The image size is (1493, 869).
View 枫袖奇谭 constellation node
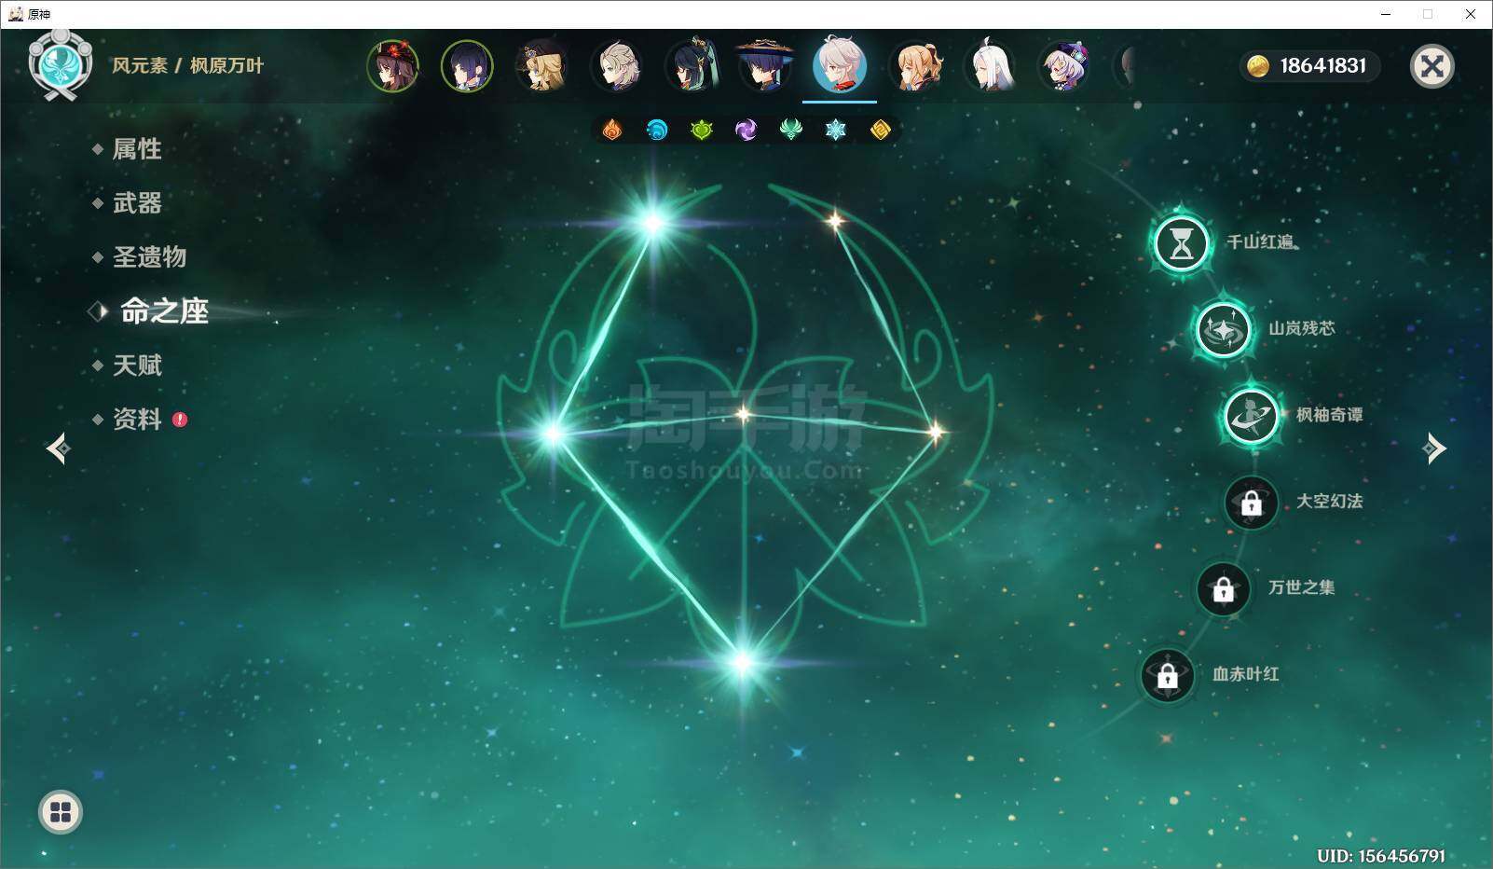click(1251, 416)
